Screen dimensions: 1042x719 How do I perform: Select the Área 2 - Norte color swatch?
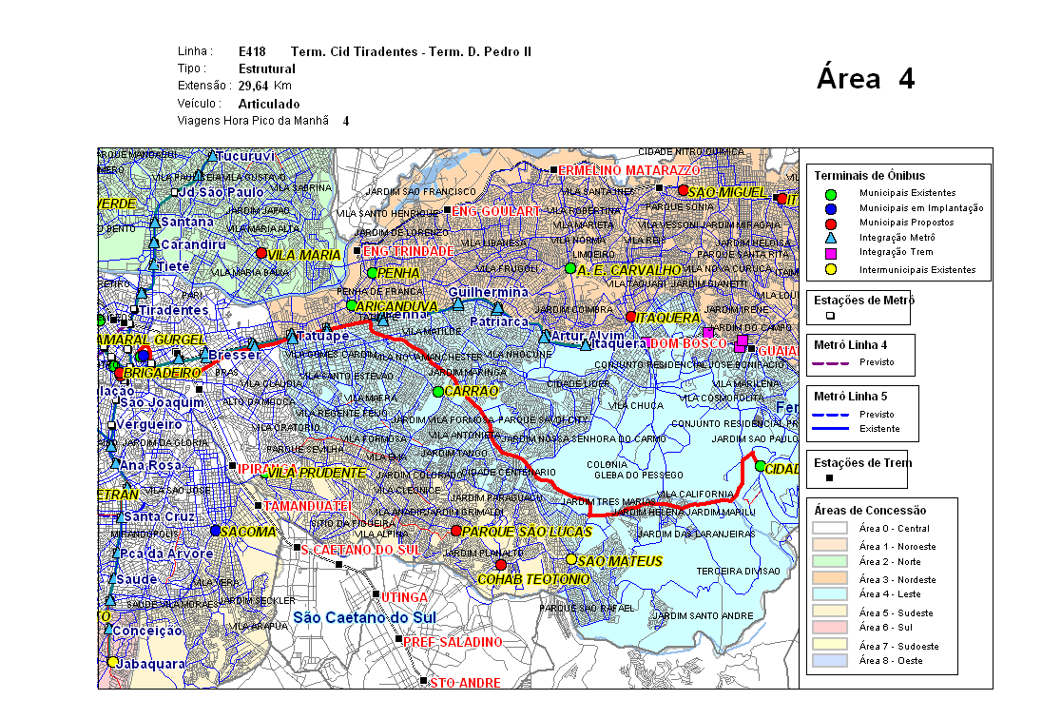(x=830, y=561)
